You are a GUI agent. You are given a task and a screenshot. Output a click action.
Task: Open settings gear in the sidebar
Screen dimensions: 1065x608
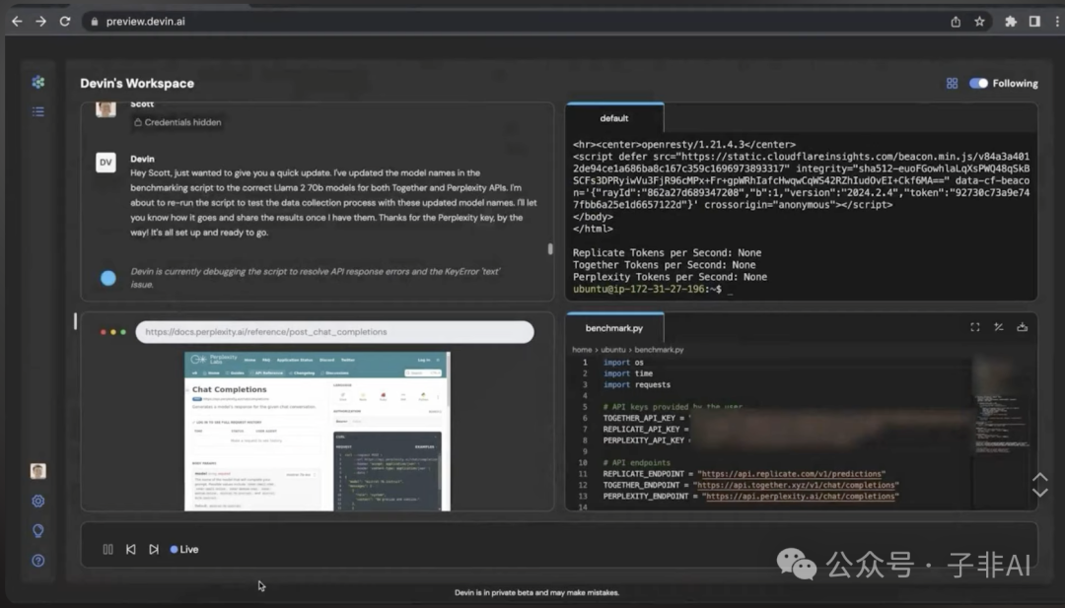[38, 501]
